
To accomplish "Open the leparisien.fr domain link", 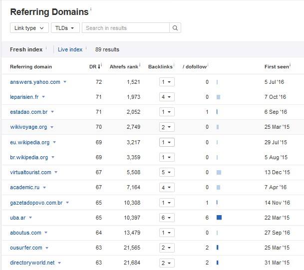I will click(24, 97).
